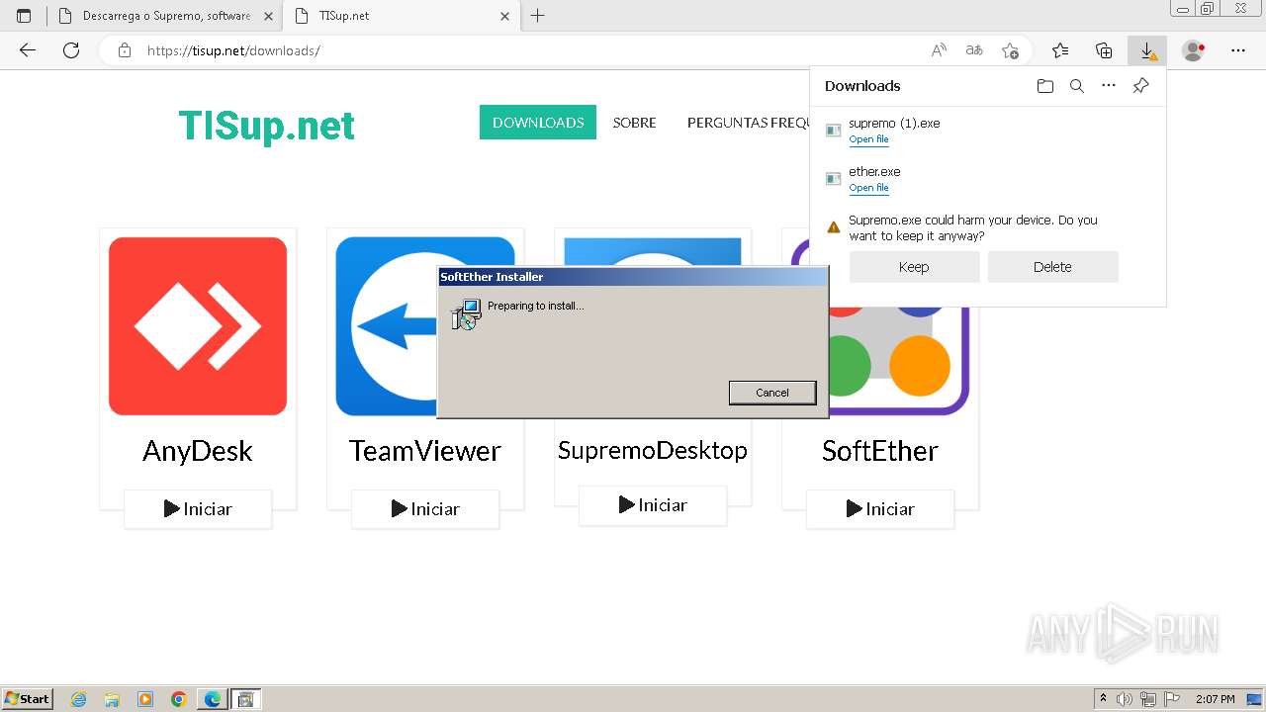Switch to the TISup.net tab

[401, 16]
